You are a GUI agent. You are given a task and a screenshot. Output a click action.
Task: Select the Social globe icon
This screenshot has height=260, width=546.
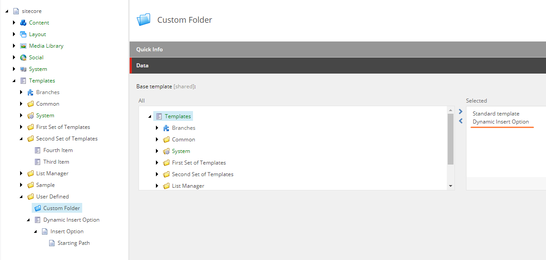click(x=23, y=57)
